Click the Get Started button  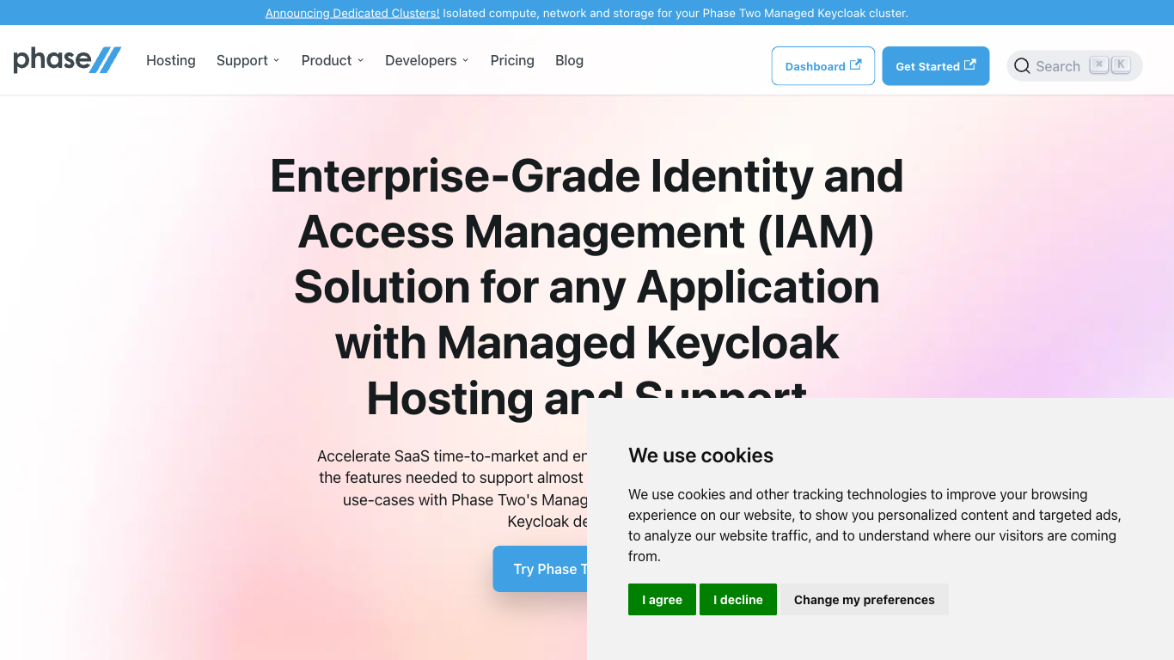(x=936, y=66)
